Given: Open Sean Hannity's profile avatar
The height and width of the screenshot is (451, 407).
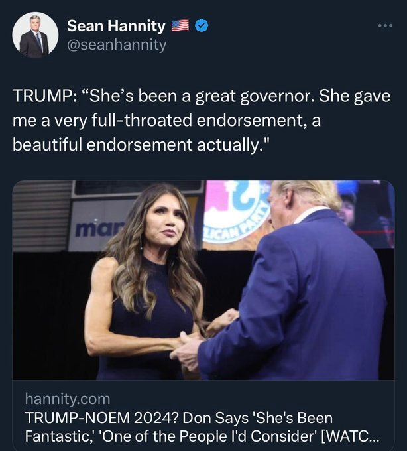Looking at the screenshot, I should pos(35,35).
